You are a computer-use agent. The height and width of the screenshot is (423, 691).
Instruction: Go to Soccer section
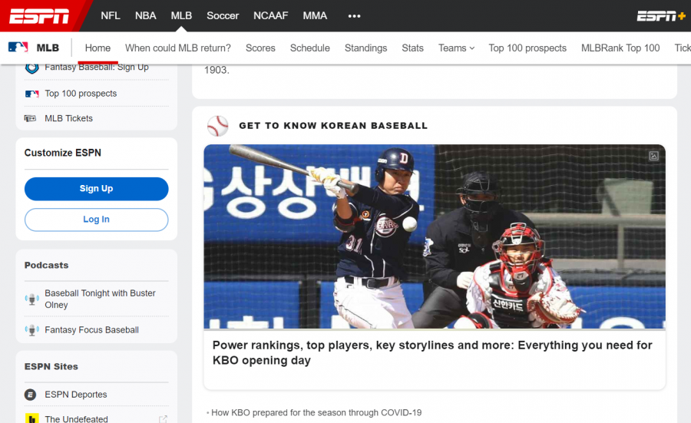point(223,16)
